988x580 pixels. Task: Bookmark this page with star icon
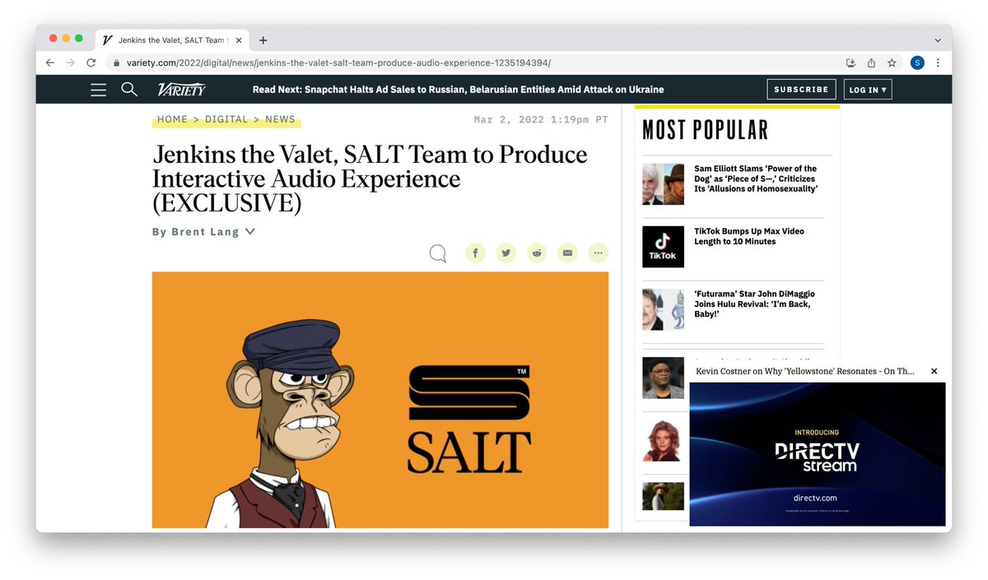click(x=892, y=63)
